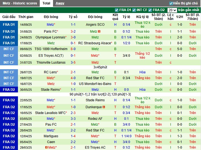Open the RC Strasbourg Alsace team link
The height and width of the screenshot is (150, 201).
pos(95,43)
